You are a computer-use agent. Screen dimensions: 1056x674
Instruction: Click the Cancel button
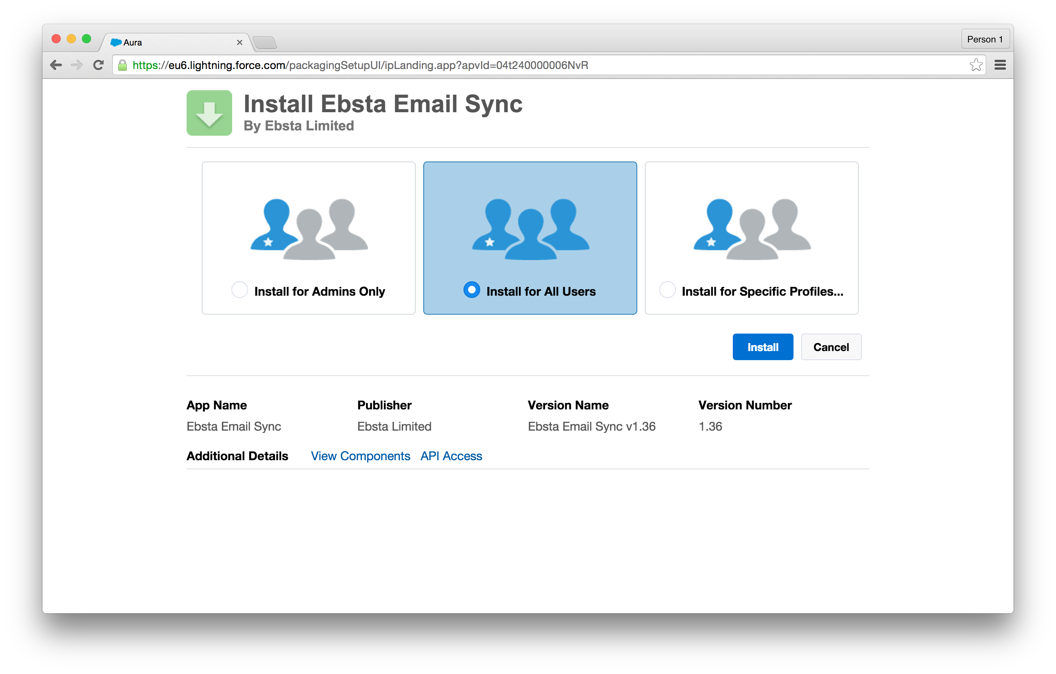point(831,347)
